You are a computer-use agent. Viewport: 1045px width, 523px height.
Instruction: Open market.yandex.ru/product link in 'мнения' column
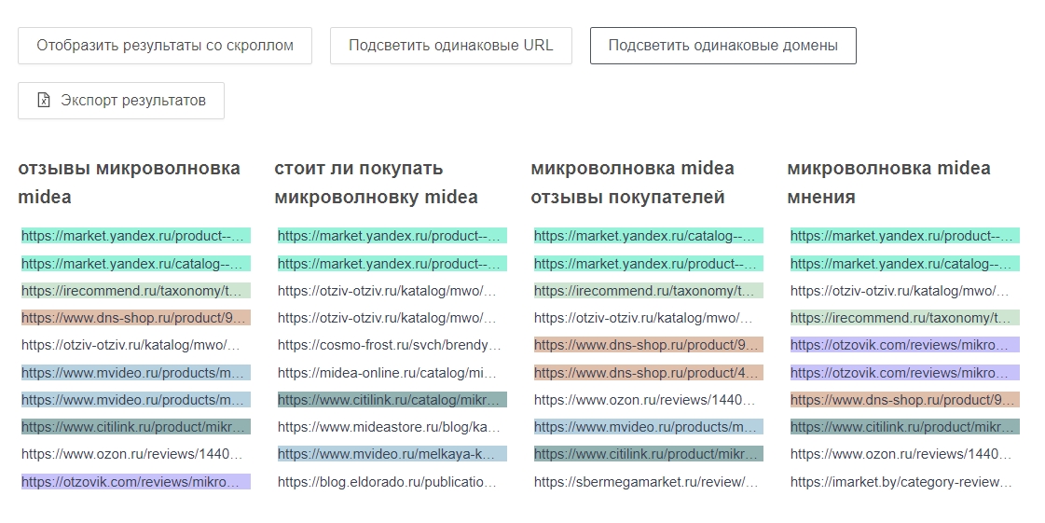click(905, 236)
